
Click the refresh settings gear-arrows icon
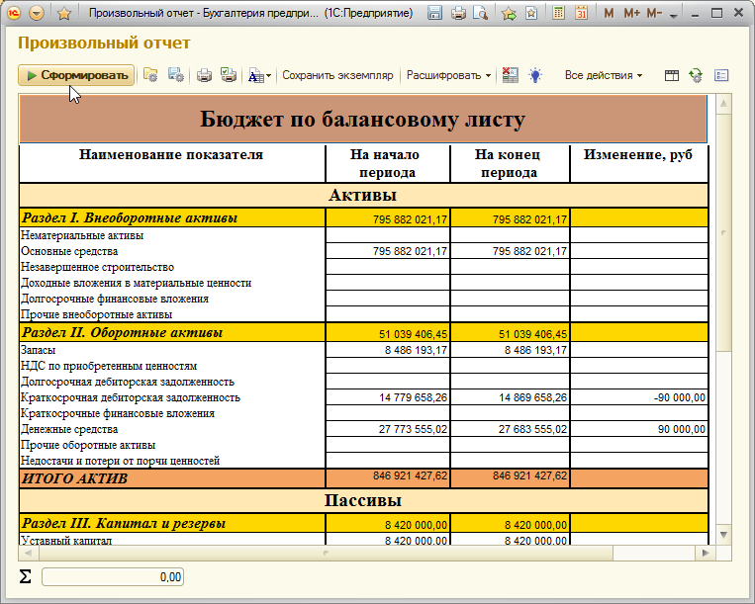(x=696, y=75)
